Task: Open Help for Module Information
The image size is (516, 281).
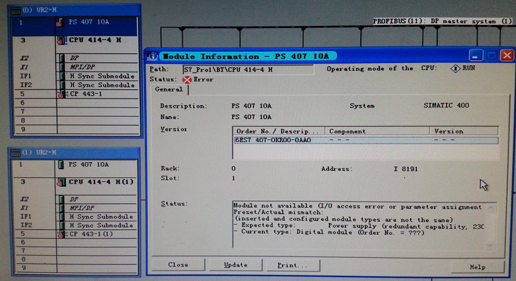Action: click(x=478, y=267)
